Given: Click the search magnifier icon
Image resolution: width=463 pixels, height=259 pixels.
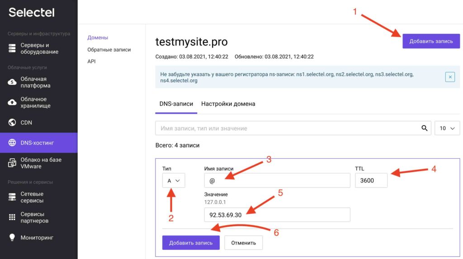Looking at the screenshot, I should click(x=424, y=128).
